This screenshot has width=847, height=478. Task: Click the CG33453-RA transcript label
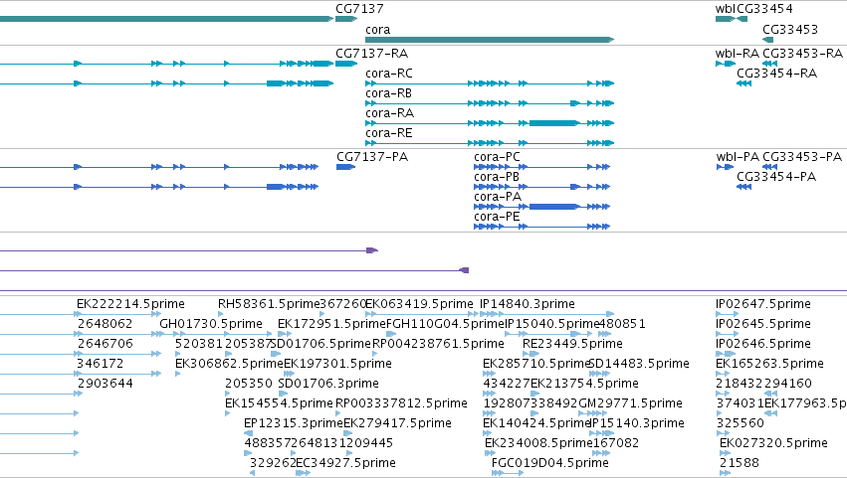[802, 54]
